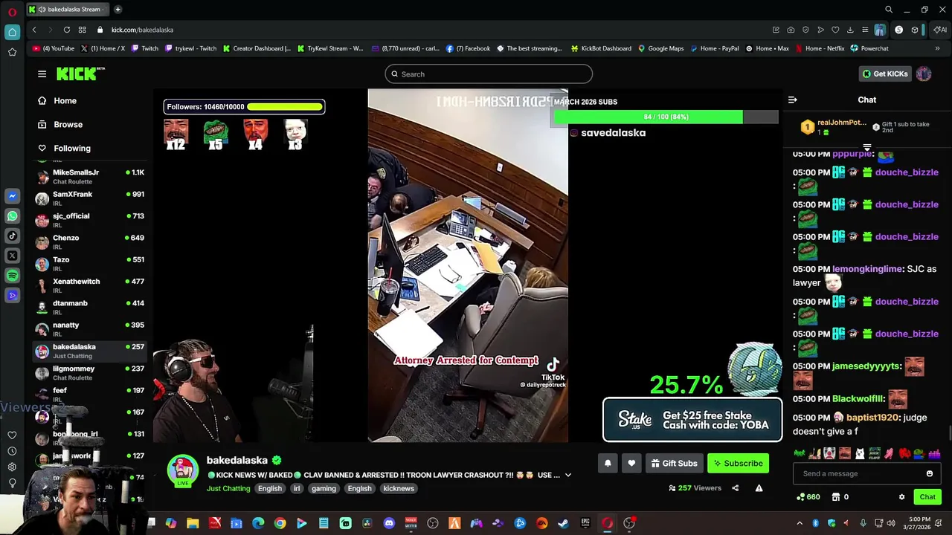Open lemongkinglime's profile from chat
This screenshot has width=952, height=535.
pos(868,269)
